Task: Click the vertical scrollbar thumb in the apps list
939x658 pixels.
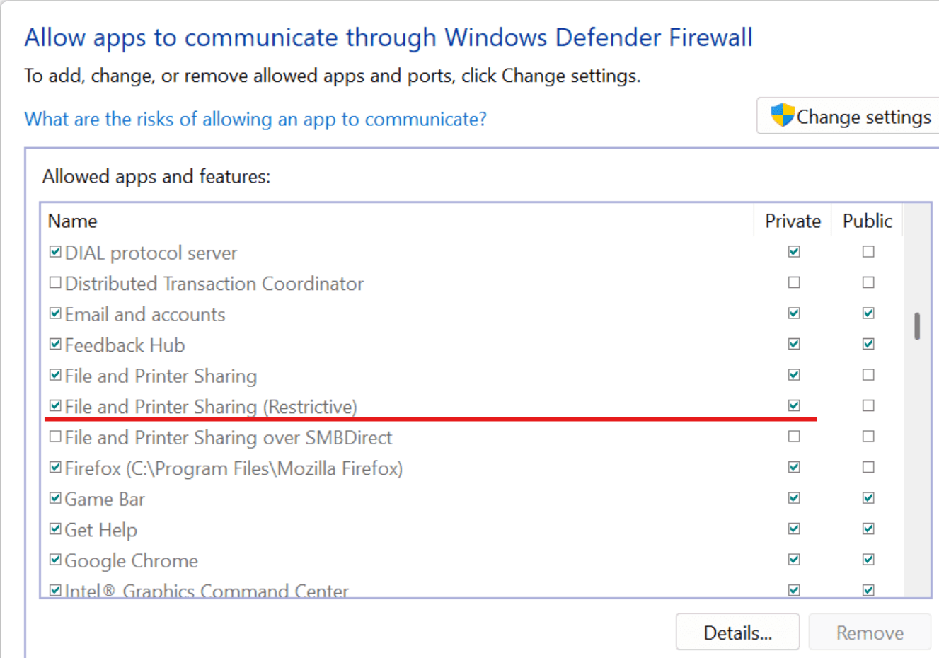Action: click(x=917, y=326)
